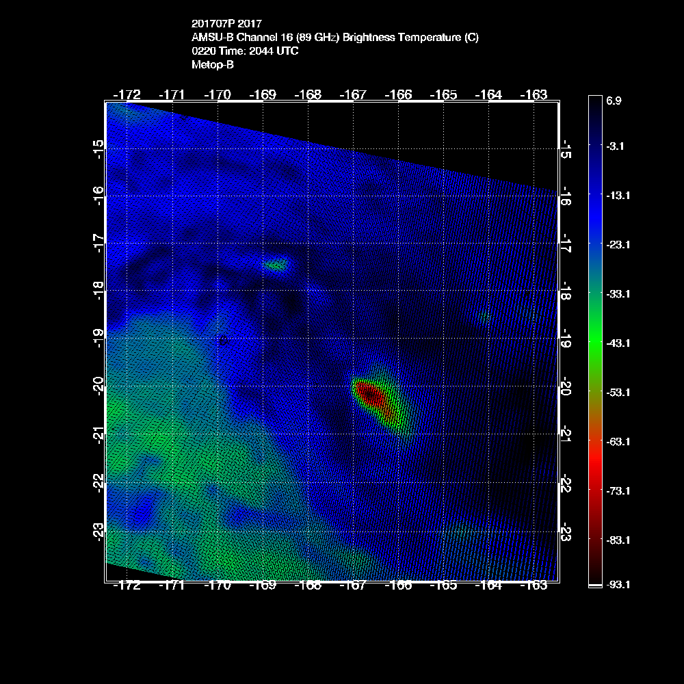Click the 6.9 label on the color bar
Screen dimensions: 684x684
[614, 101]
